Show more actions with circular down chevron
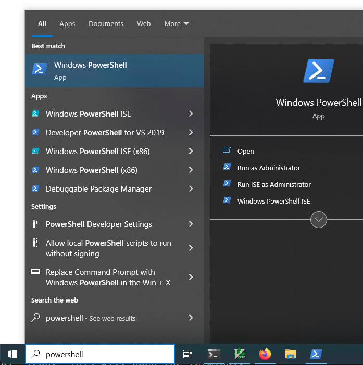Viewport: 363px width, 365px height. pyautogui.click(x=319, y=220)
